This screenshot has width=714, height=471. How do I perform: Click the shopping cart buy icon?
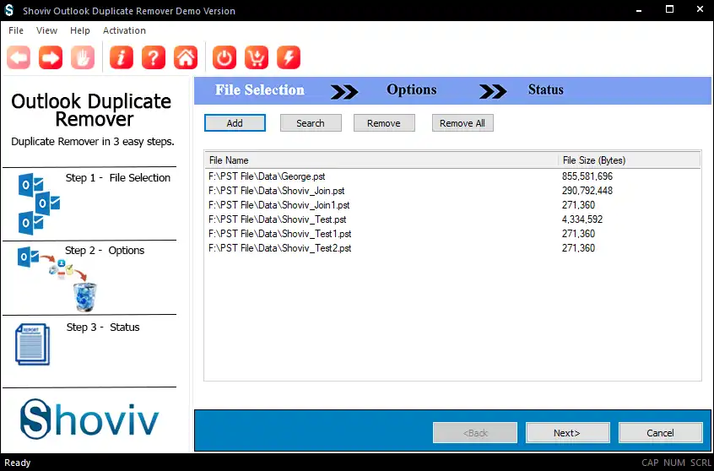(x=257, y=57)
